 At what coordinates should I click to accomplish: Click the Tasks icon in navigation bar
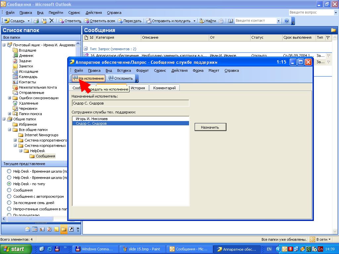click(x=49, y=229)
